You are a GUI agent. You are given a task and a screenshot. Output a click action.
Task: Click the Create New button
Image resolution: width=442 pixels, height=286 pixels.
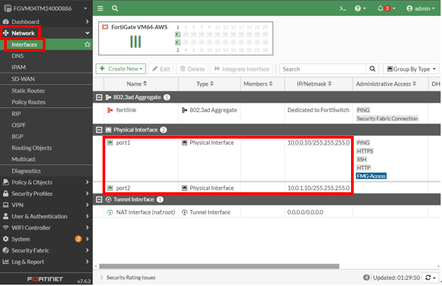tap(121, 69)
